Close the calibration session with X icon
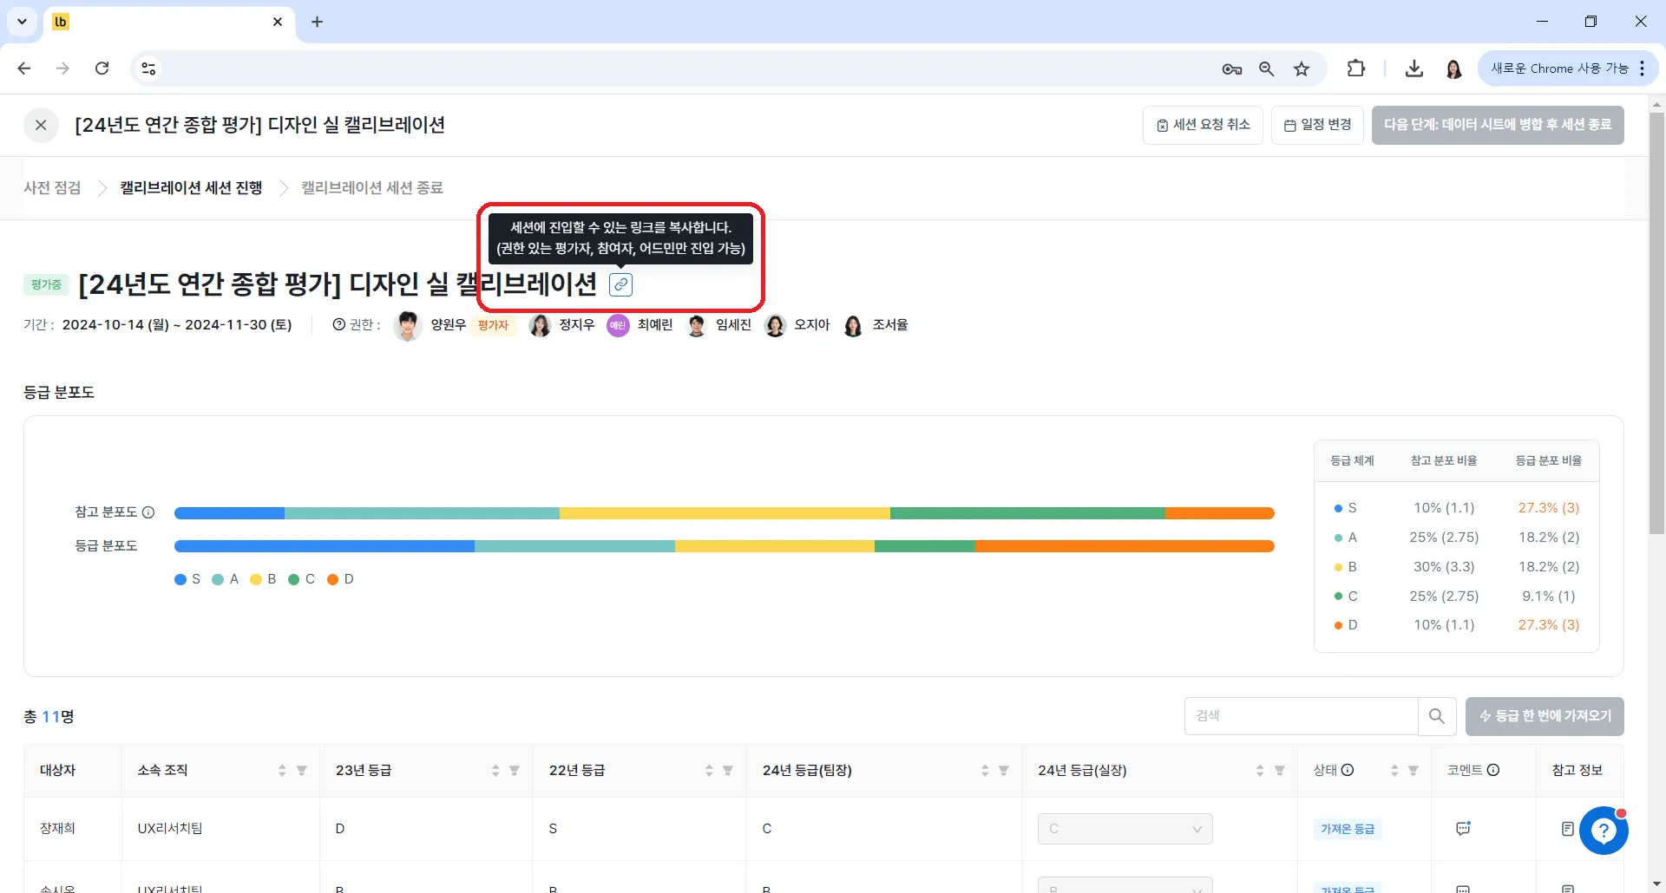Viewport: 1666px width, 893px height. 41,125
